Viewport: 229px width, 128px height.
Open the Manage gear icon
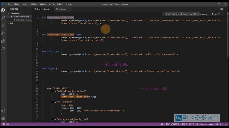coord(3,119)
